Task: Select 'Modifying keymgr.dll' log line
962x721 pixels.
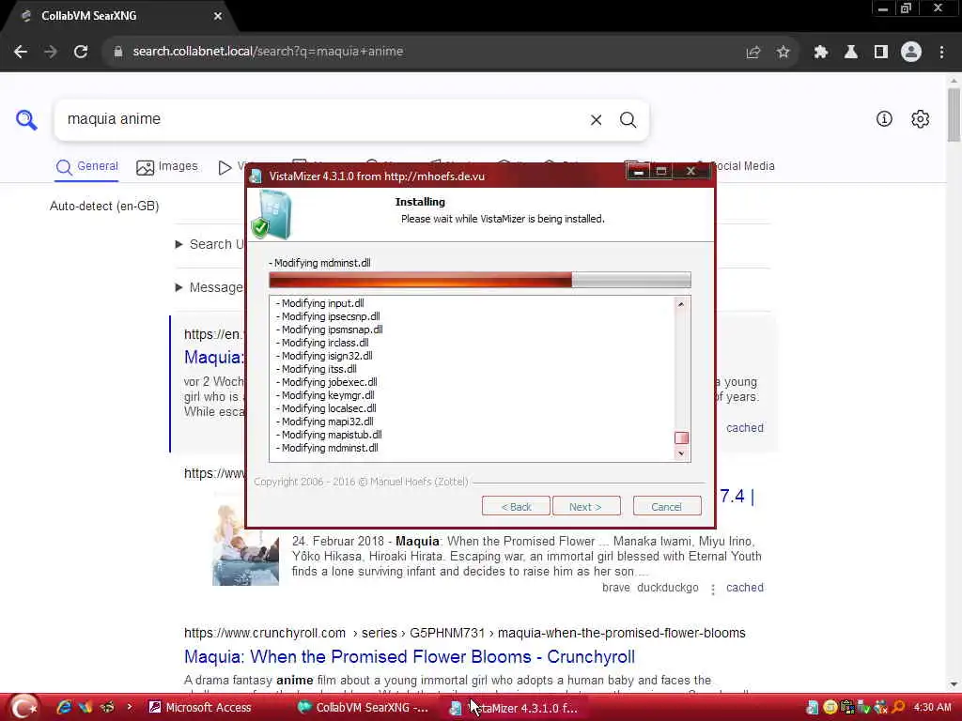Action: point(325,395)
